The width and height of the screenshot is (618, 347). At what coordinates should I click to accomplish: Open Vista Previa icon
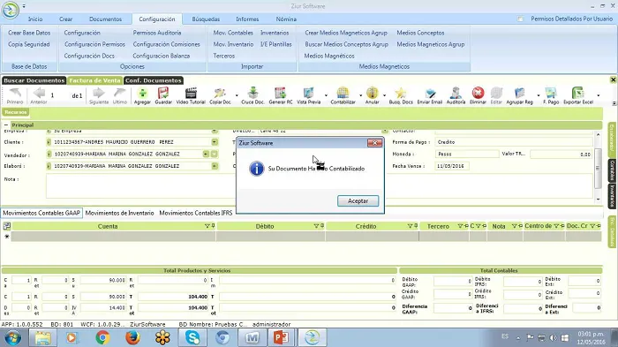pos(308,94)
